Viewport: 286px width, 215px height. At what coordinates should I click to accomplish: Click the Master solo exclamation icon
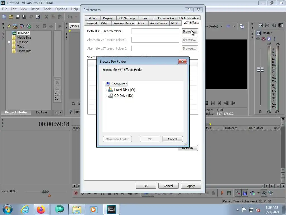click(275, 39)
